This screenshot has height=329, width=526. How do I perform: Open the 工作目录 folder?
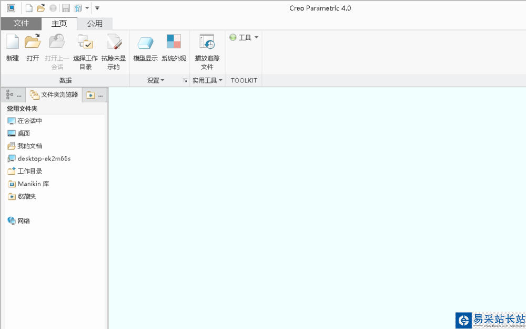tap(25, 171)
